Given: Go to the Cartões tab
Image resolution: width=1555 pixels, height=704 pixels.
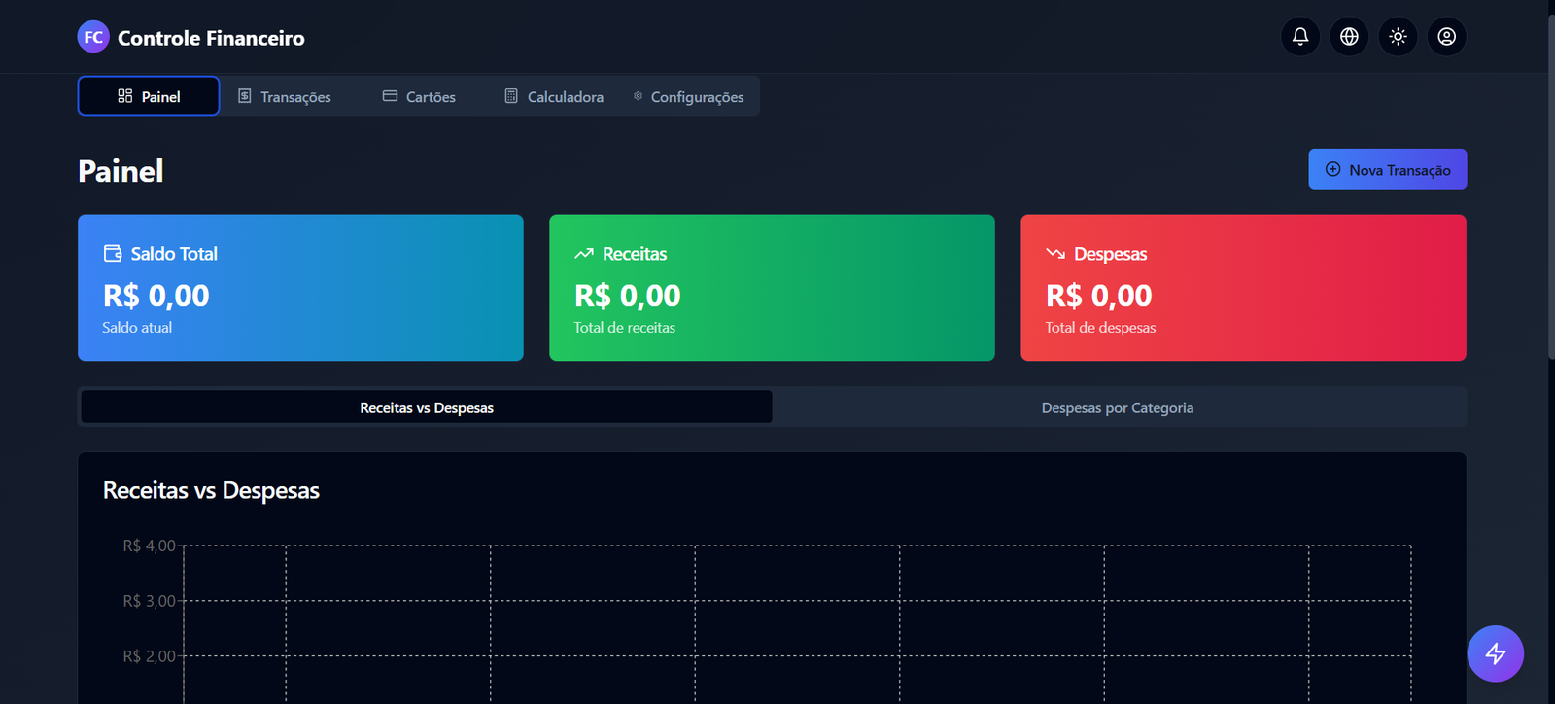Looking at the screenshot, I should [x=419, y=97].
